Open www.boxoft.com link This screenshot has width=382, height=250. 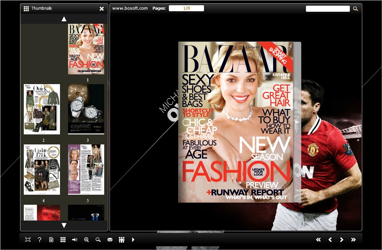click(x=130, y=8)
